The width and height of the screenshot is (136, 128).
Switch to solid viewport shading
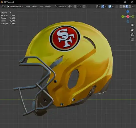124,7
